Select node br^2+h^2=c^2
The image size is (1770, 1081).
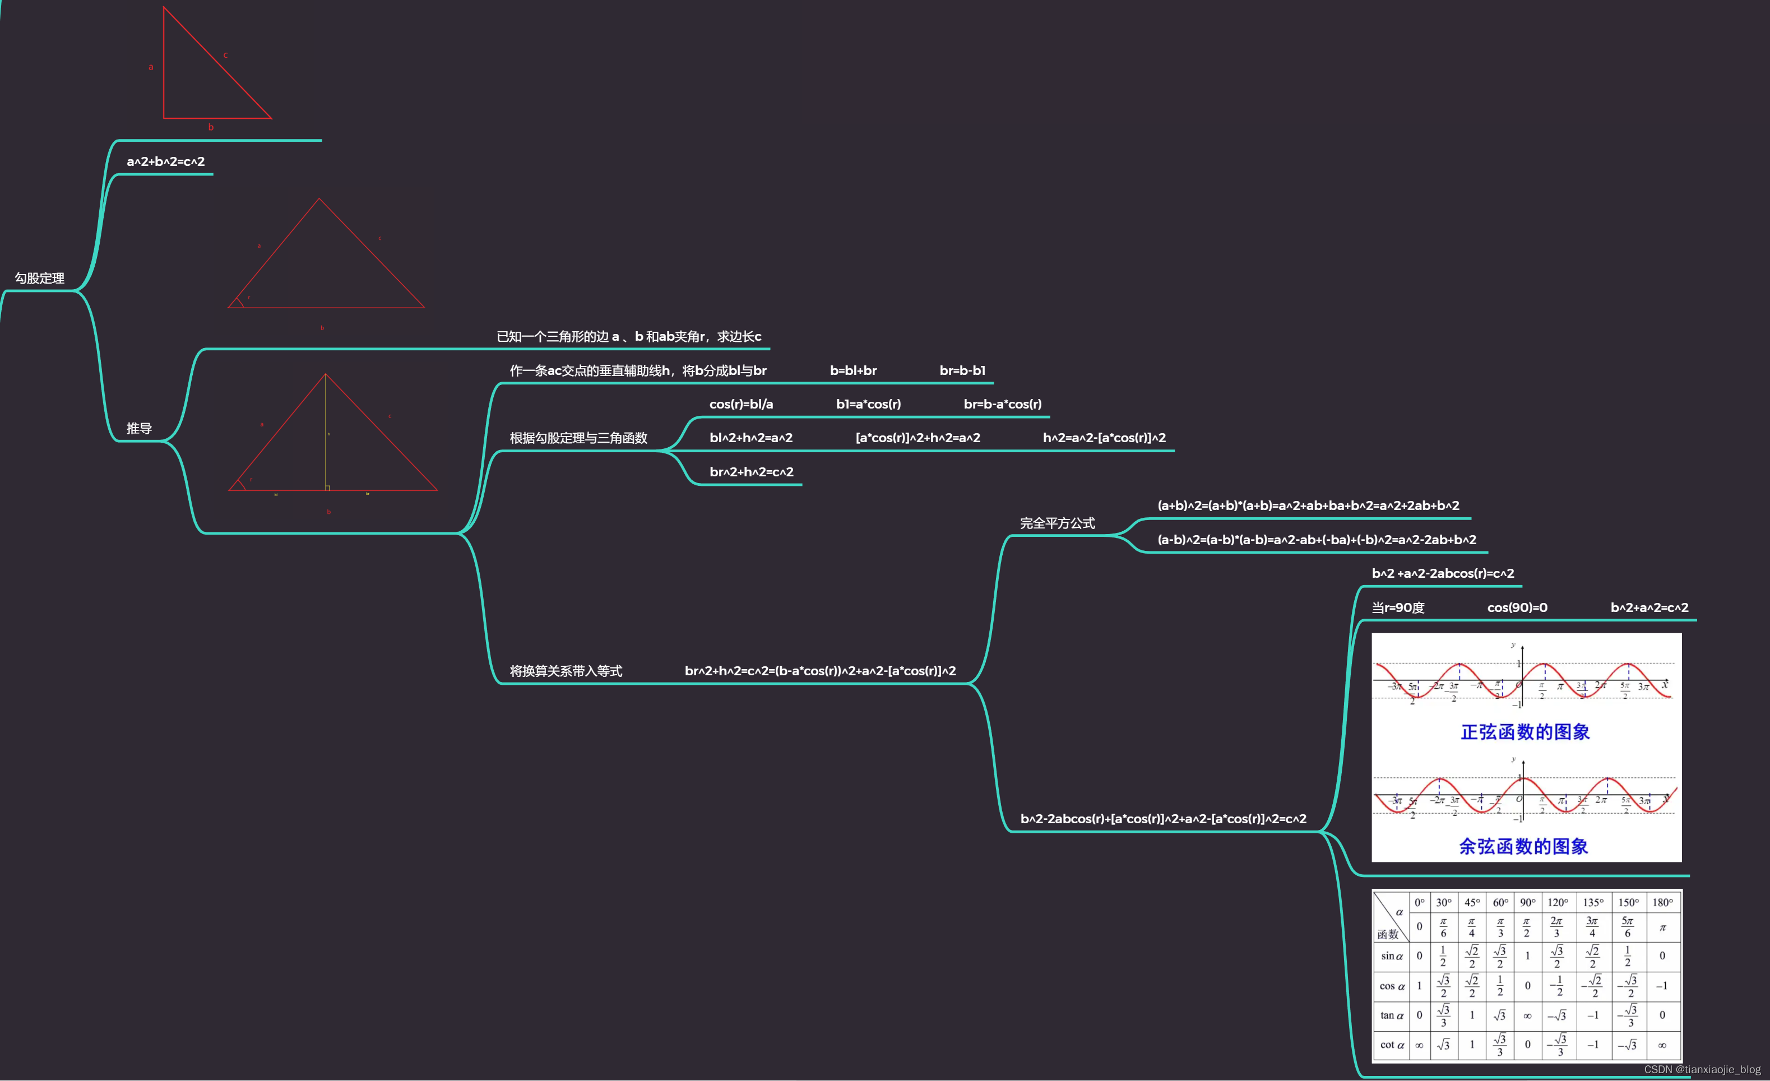point(752,472)
